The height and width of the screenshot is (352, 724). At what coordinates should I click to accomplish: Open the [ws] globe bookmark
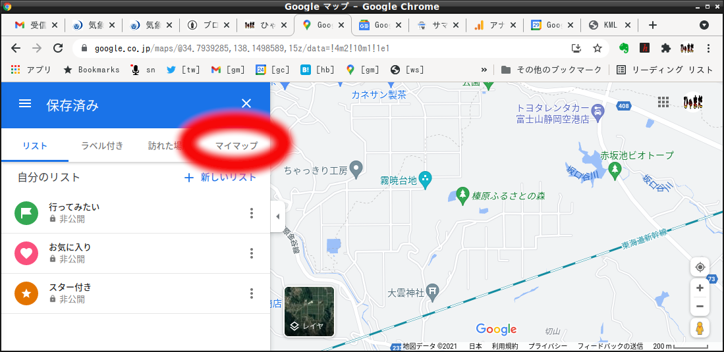coord(406,70)
